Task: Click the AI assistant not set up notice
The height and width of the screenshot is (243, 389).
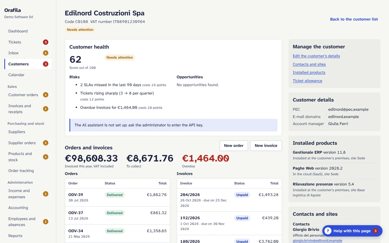Action: pos(173,125)
